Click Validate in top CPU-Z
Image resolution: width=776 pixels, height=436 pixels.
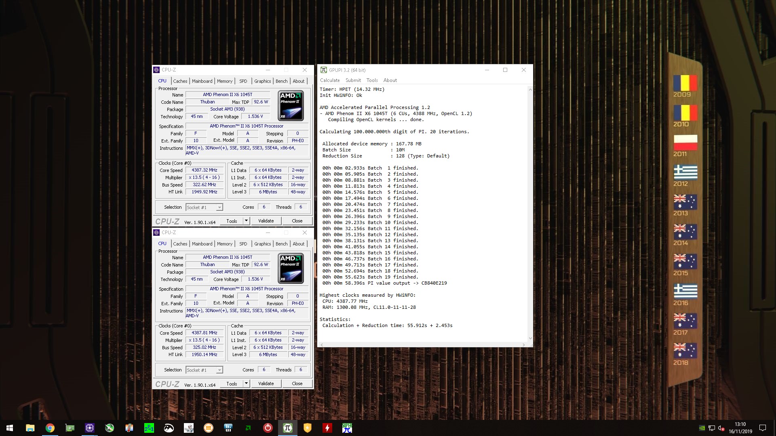click(x=266, y=221)
